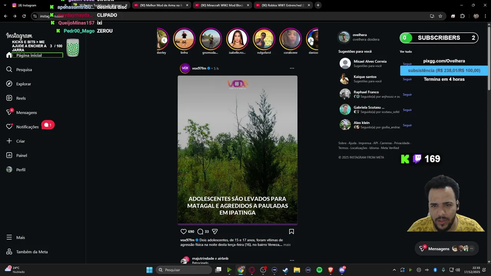This screenshot has width=491, height=276.
Task: Open Notificações heart icon
Action: (9, 127)
